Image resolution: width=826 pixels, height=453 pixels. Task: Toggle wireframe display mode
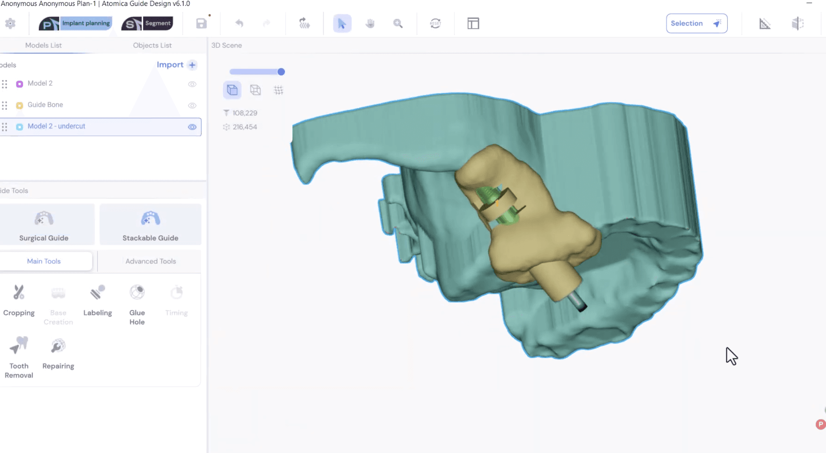click(255, 90)
